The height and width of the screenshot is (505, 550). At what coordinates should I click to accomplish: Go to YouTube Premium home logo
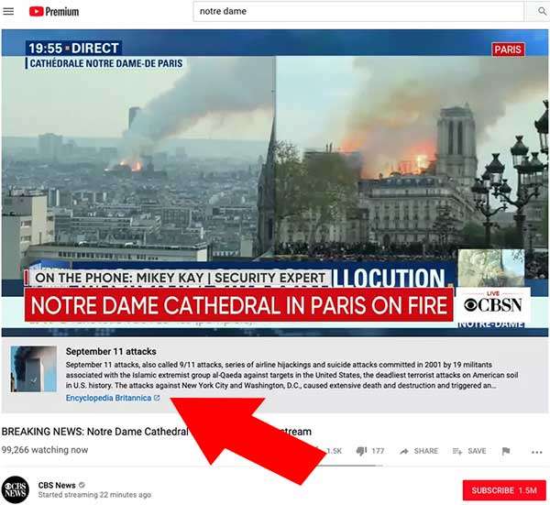[54, 12]
